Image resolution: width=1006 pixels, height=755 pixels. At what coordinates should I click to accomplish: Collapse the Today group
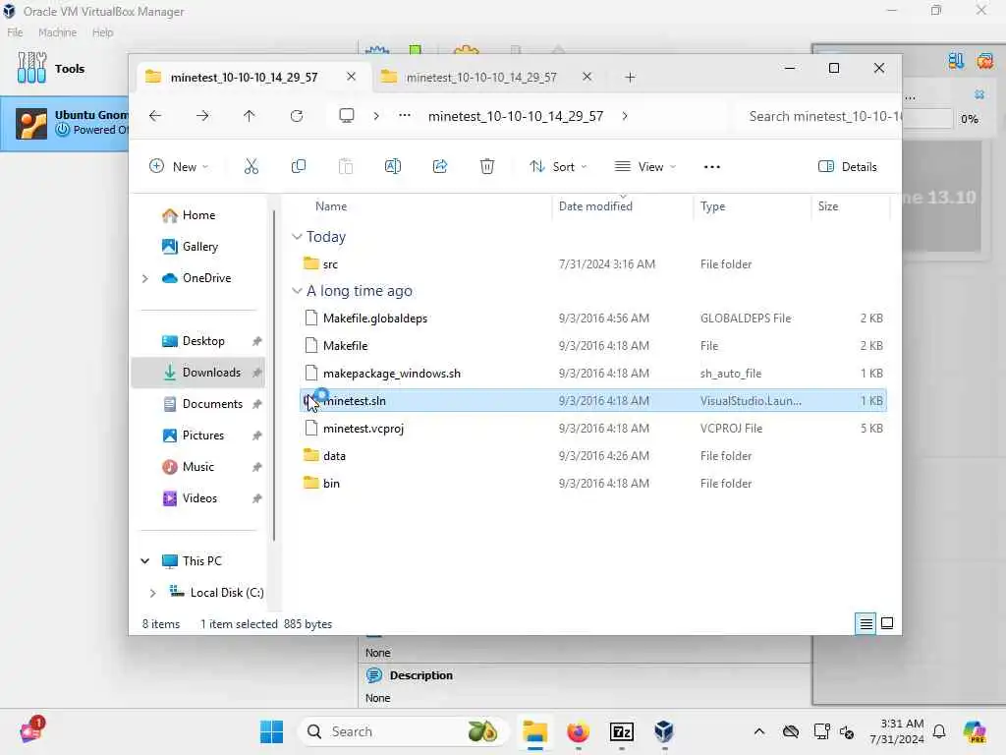(297, 237)
